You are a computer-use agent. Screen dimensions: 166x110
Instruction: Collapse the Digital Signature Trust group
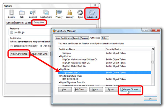(59, 76)
